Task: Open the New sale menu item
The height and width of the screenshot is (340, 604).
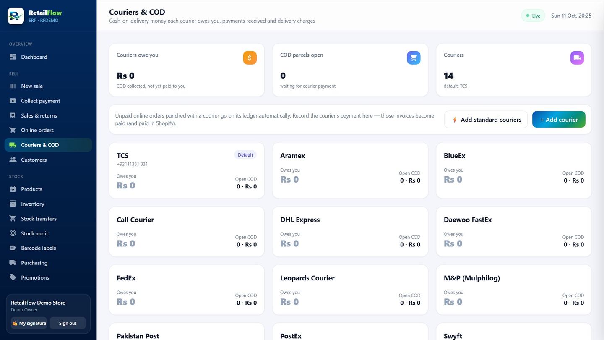Action: click(x=48, y=86)
